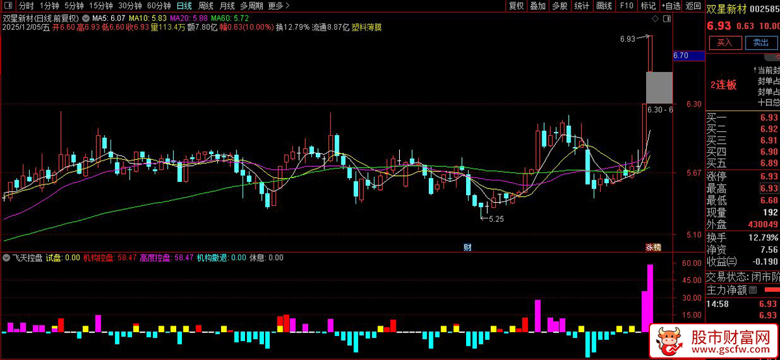
Task: Click the 换手 turnover row
Action: click(x=743, y=237)
